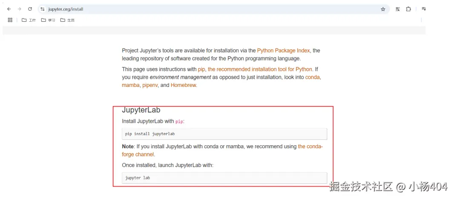
Task: Open the conda link
Action: pos(312,77)
